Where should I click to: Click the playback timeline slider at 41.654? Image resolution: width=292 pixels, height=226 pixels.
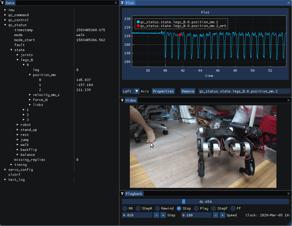[x=205, y=202]
